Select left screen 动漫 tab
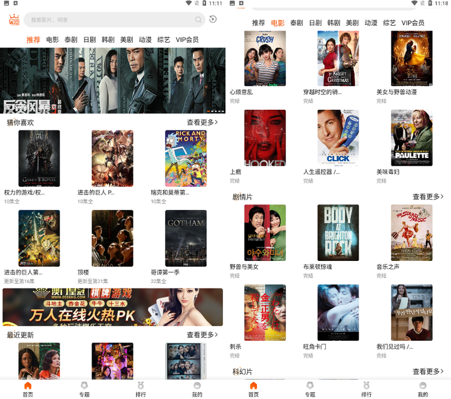Viewport: 451px width, 399px height. point(145,40)
